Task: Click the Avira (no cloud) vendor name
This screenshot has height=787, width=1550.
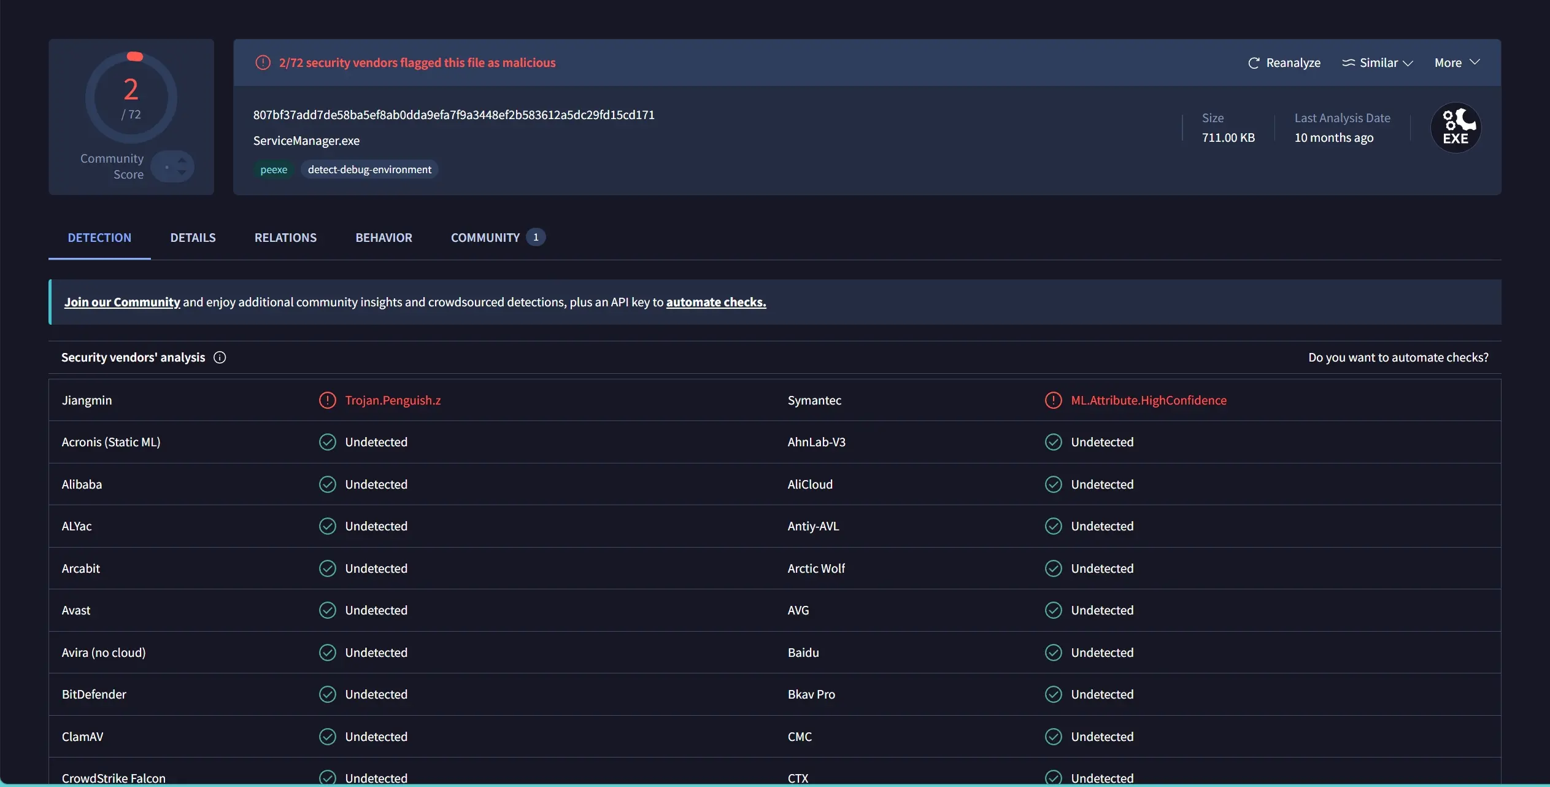Action: pyautogui.click(x=104, y=653)
